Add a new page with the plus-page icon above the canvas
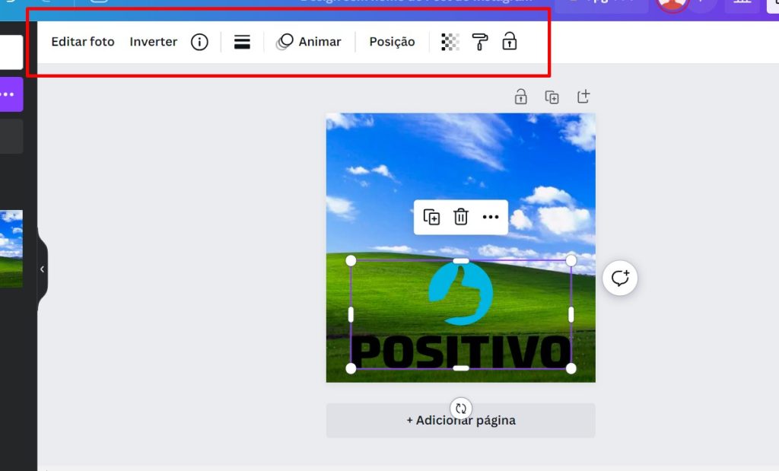Image resolution: width=779 pixels, height=471 pixels. point(583,97)
